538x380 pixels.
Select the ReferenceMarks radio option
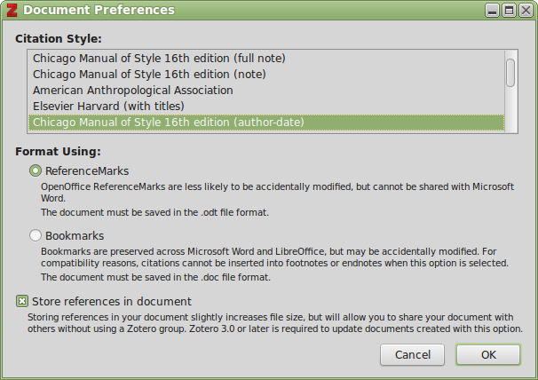point(36,170)
